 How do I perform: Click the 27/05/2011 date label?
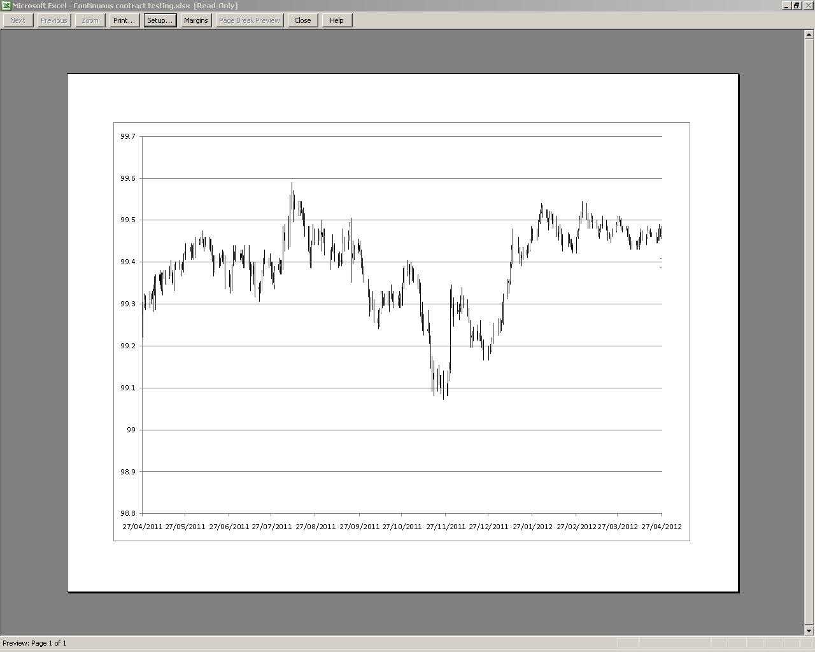185,527
